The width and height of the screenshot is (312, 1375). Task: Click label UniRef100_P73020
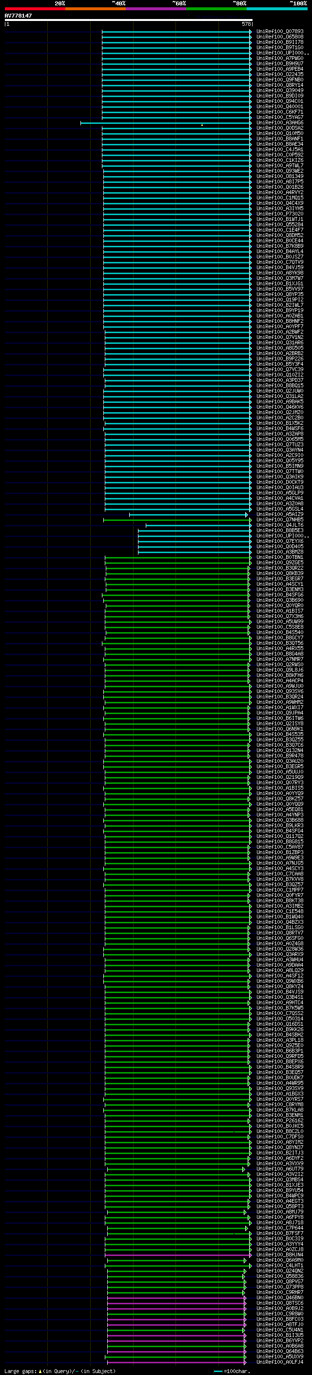pyautogui.click(x=280, y=214)
